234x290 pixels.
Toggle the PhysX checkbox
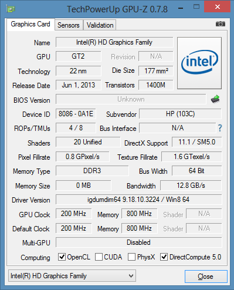click(131, 257)
